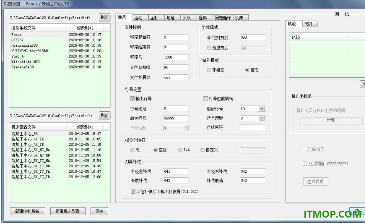Click the 机床配置文件 column header
Screen dimensions: 365x223
point(38,127)
